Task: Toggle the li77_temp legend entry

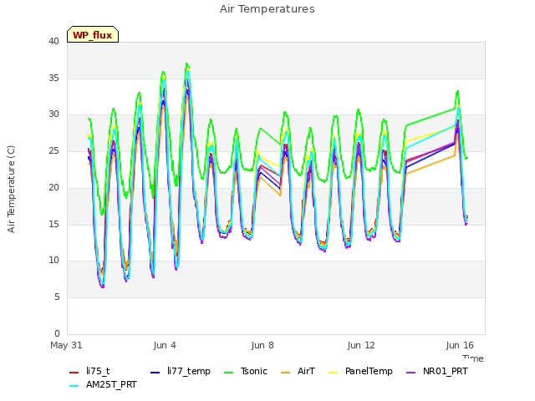Action: [181, 371]
